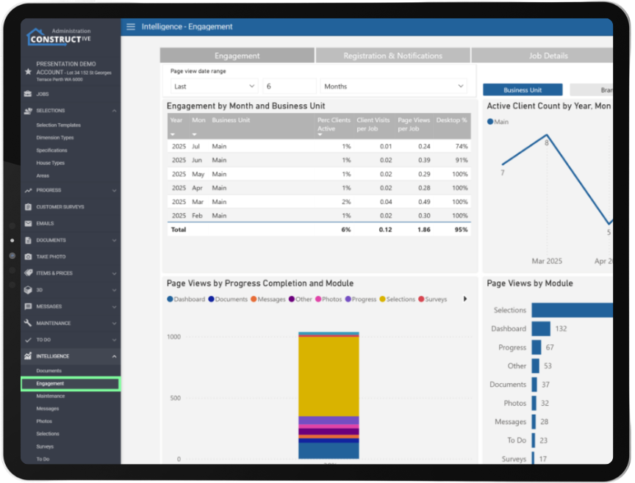635x483 pixels.
Task: Click the Selections legend yellow swatch
Action: tap(382, 299)
